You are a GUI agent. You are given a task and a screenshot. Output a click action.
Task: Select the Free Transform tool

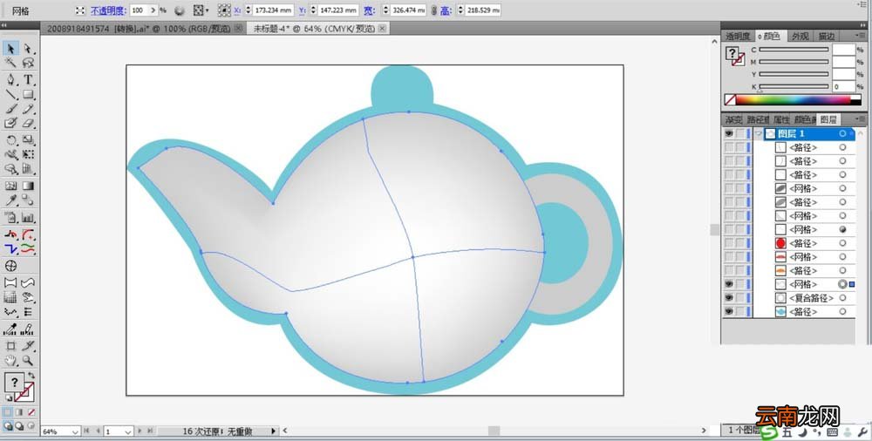[28, 154]
